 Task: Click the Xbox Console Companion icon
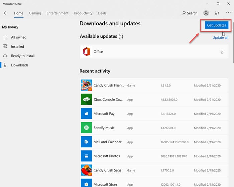pyautogui.click(x=86, y=99)
